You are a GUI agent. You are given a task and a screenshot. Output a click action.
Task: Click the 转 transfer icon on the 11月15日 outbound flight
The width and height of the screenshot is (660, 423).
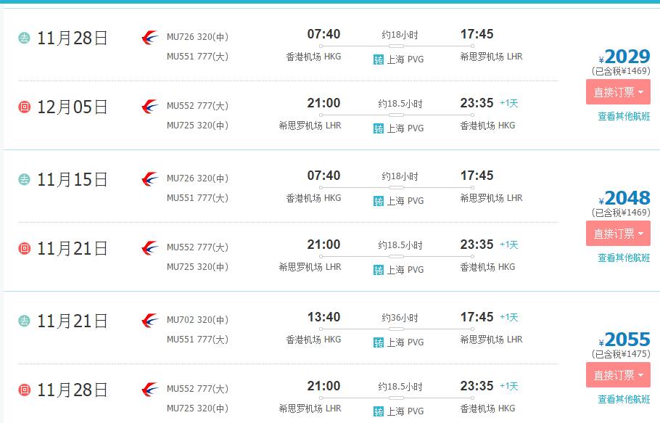tap(379, 201)
